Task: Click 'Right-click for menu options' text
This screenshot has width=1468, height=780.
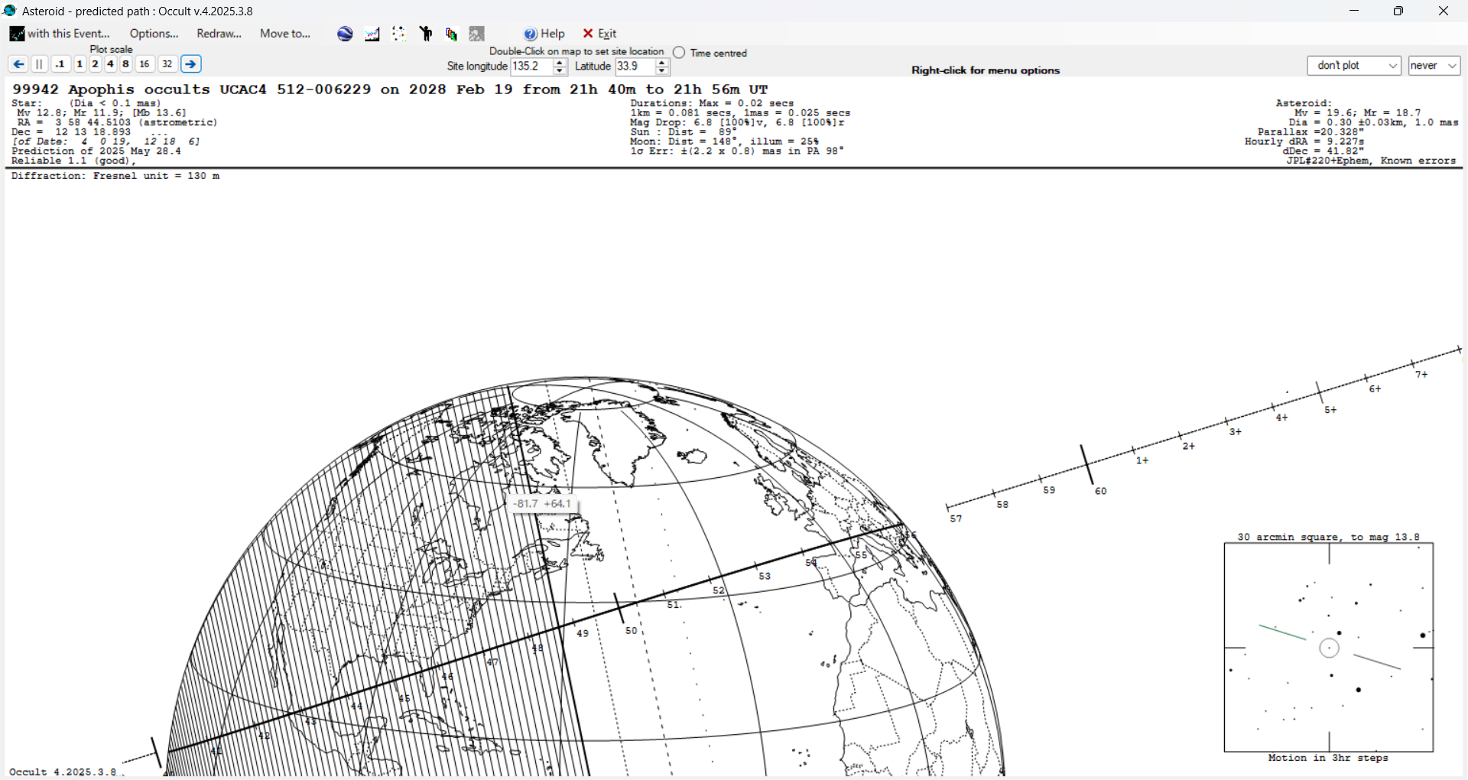Action: coord(986,70)
